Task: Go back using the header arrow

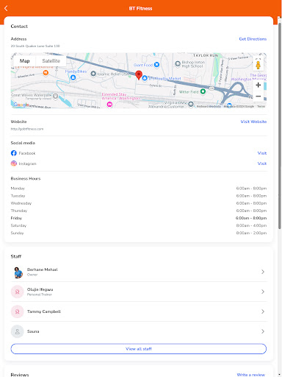Action: coord(6,8)
